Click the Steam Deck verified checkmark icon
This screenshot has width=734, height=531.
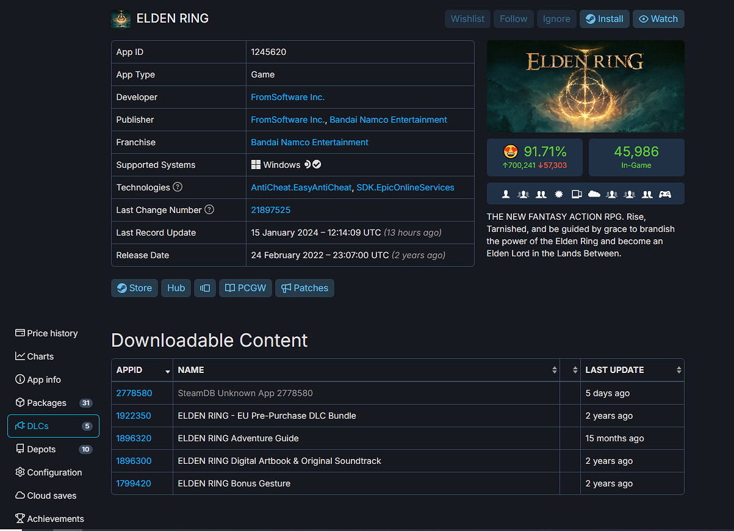[x=317, y=165]
